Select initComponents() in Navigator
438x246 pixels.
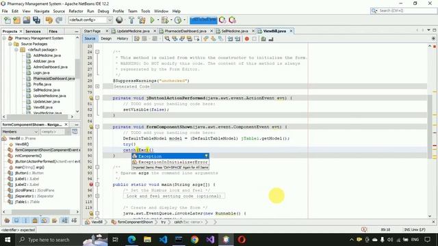coord(28,156)
